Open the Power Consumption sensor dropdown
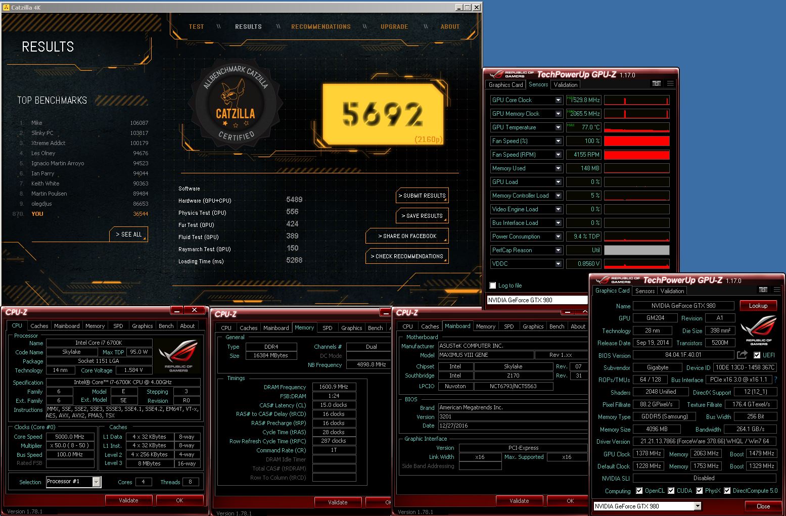 click(x=559, y=237)
